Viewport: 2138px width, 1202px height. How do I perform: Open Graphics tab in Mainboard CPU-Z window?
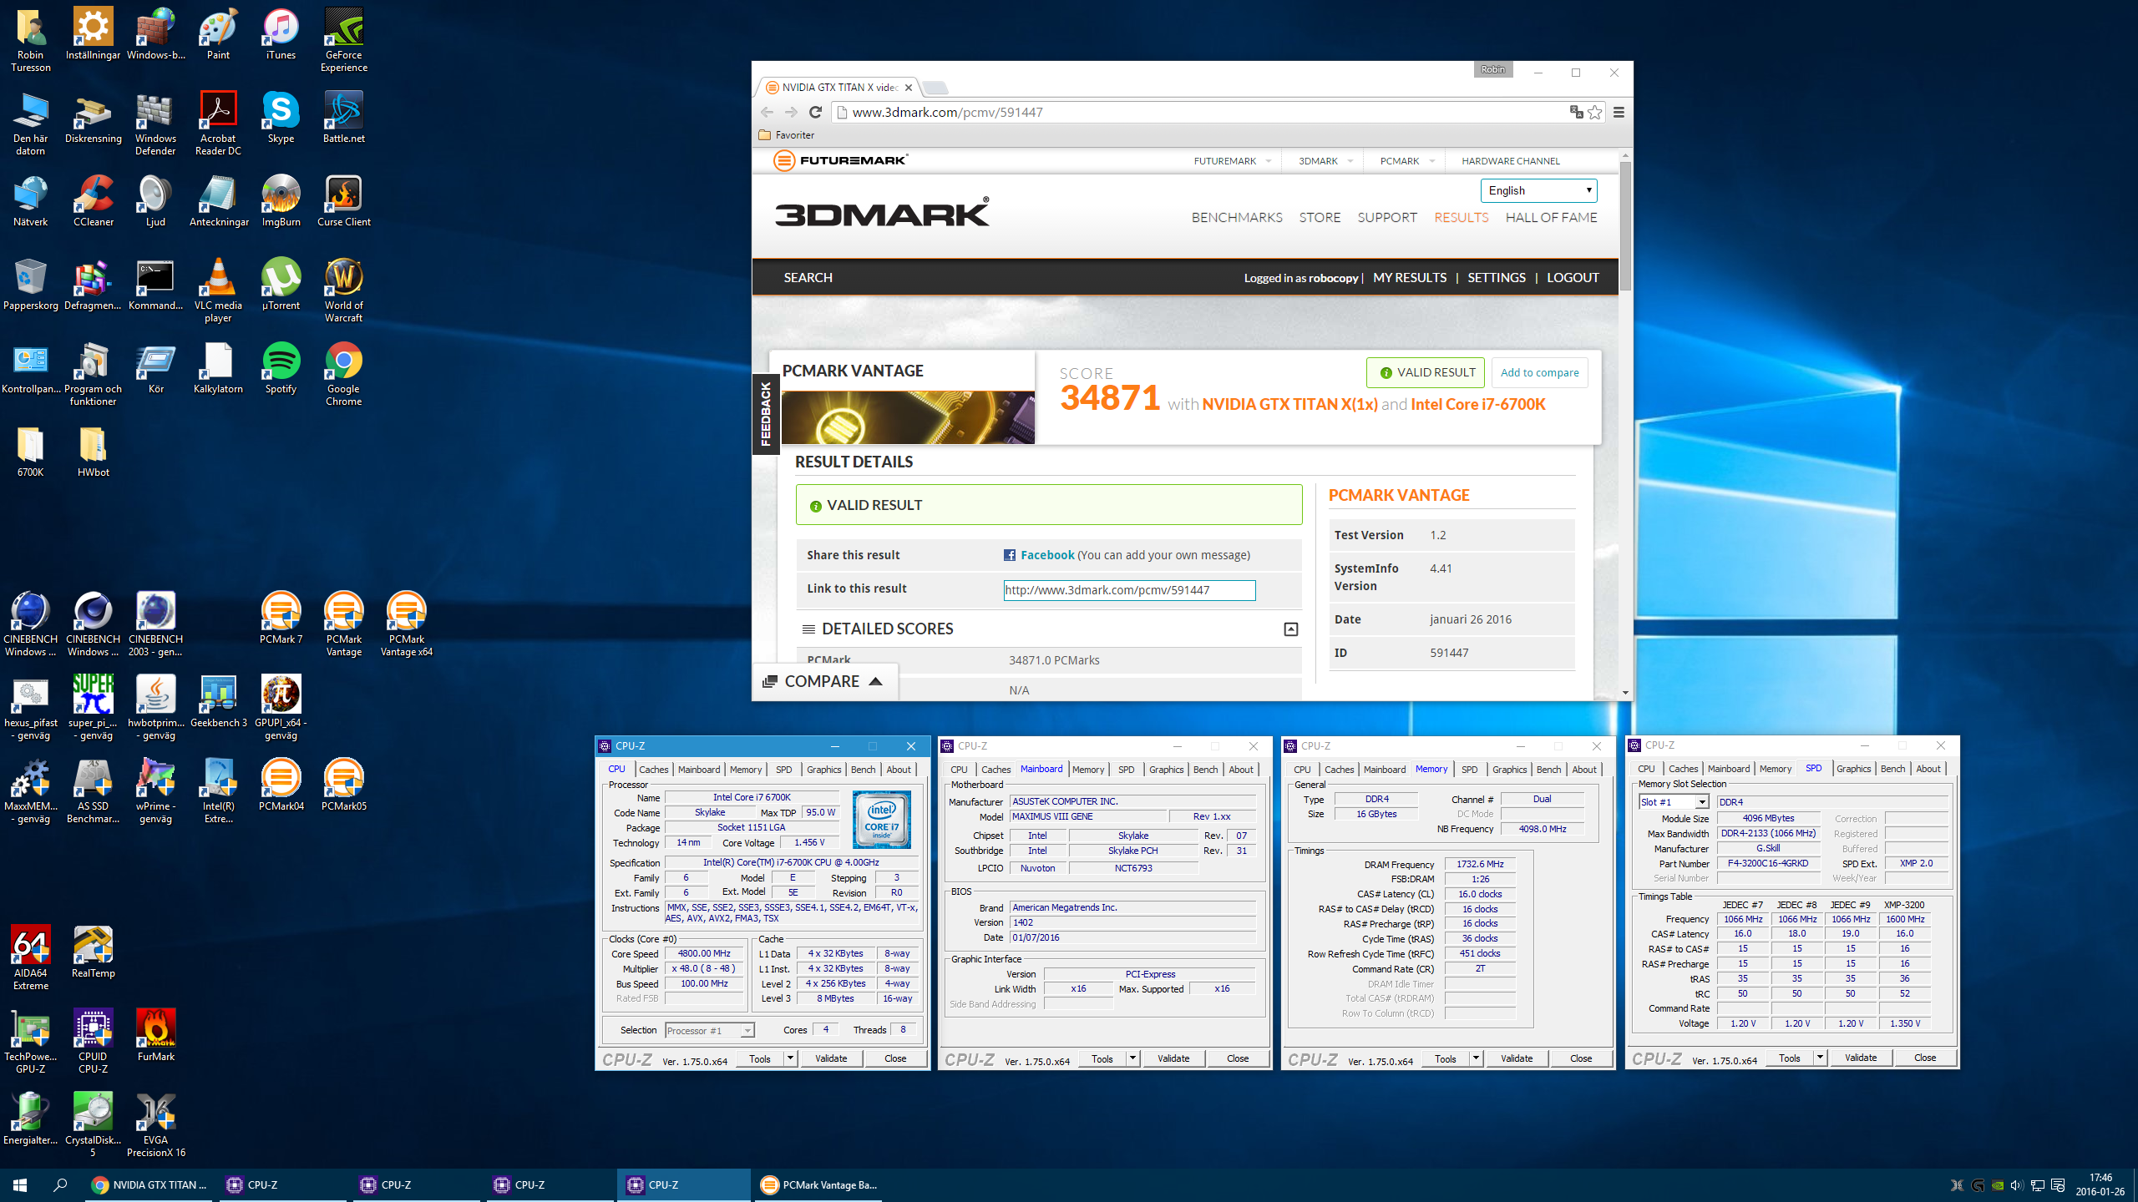coord(1166,770)
